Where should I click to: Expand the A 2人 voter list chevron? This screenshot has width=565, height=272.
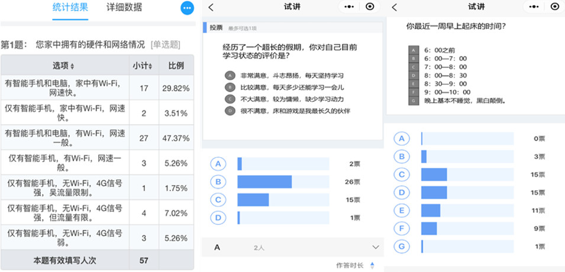(x=375, y=247)
